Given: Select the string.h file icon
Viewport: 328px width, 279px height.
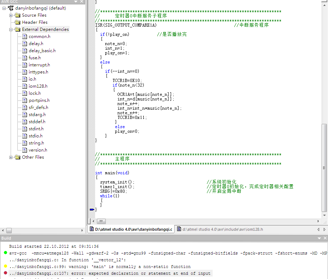Looking at the screenshot, I should pyautogui.click(x=25, y=143).
